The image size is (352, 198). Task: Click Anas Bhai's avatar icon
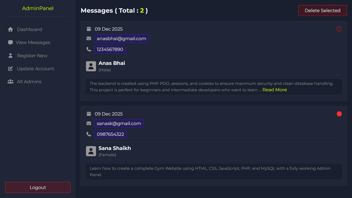pos(91,66)
